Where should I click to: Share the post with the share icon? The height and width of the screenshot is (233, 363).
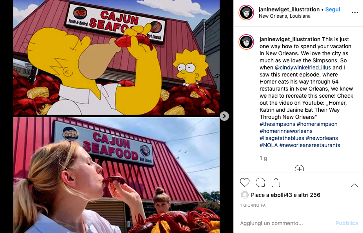pyautogui.click(x=276, y=182)
